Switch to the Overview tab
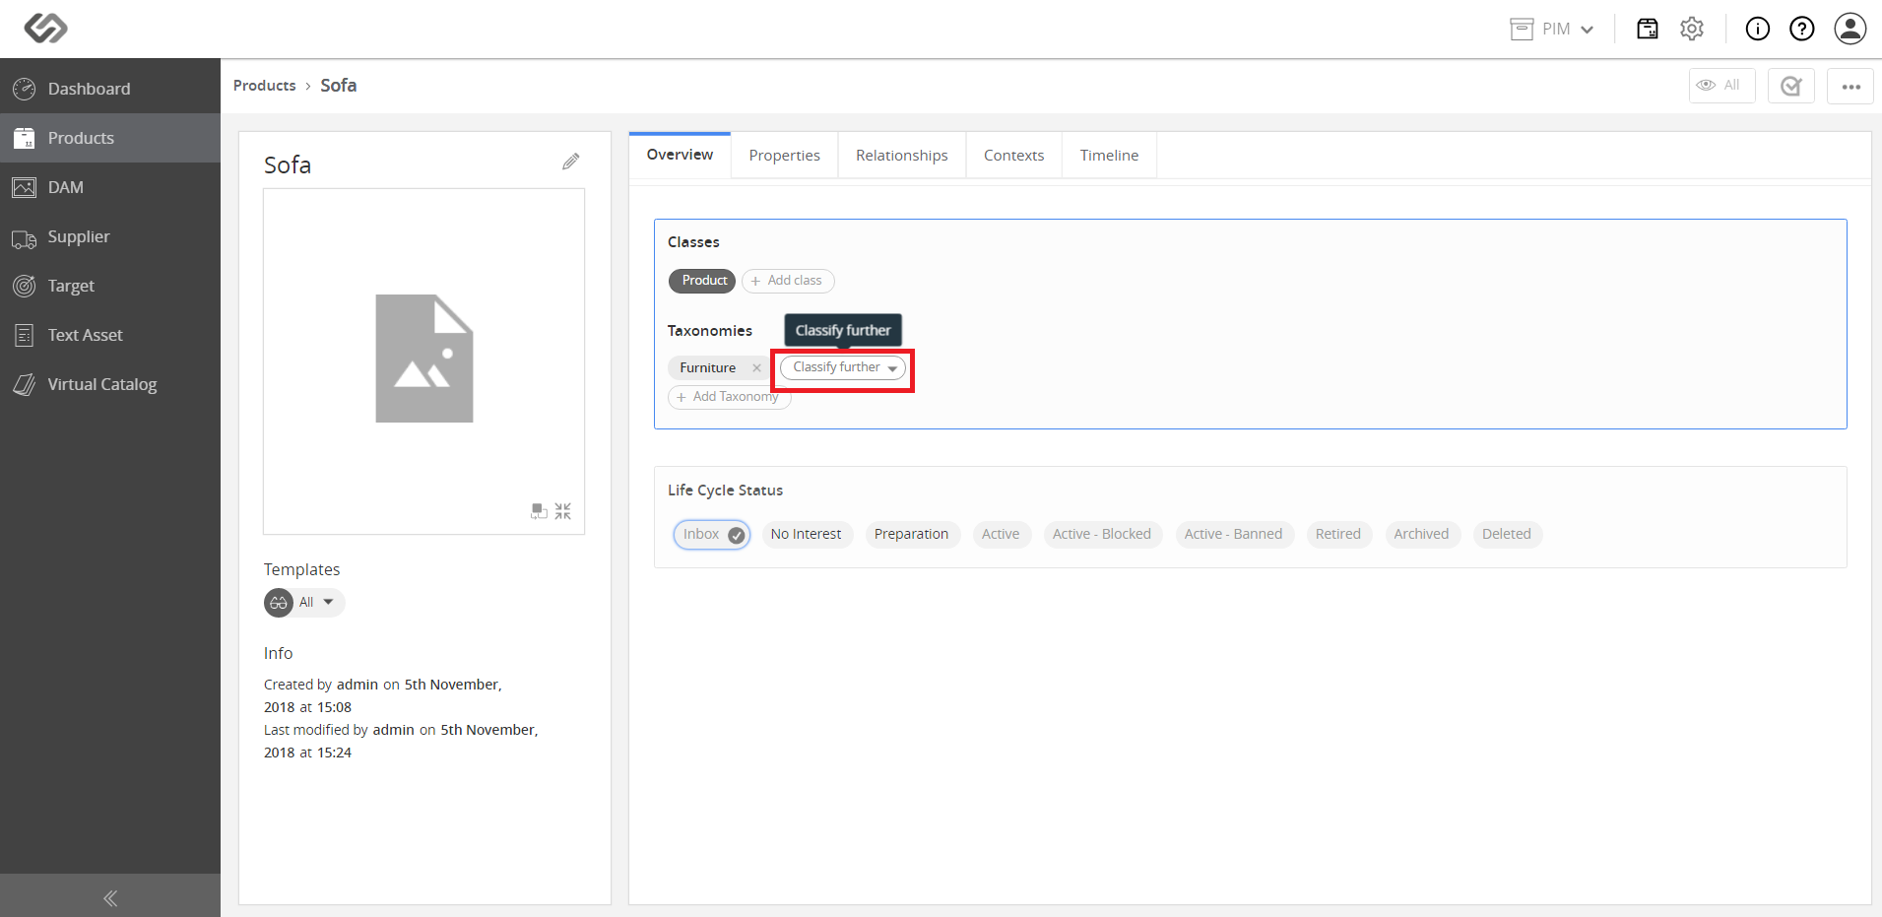Image resolution: width=1882 pixels, height=917 pixels. 680,155
